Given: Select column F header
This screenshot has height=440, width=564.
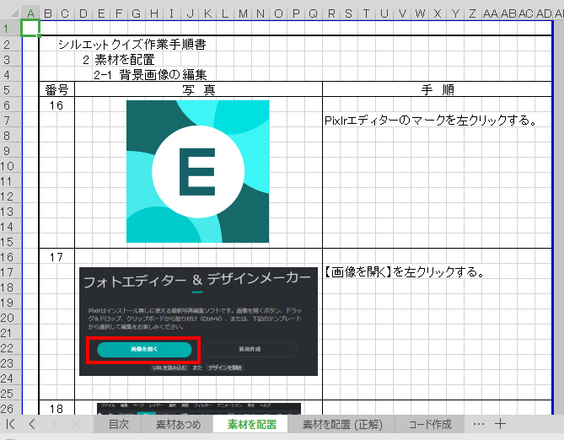Looking at the screenshot, I should pyautogui.click(x=119, y=13).
